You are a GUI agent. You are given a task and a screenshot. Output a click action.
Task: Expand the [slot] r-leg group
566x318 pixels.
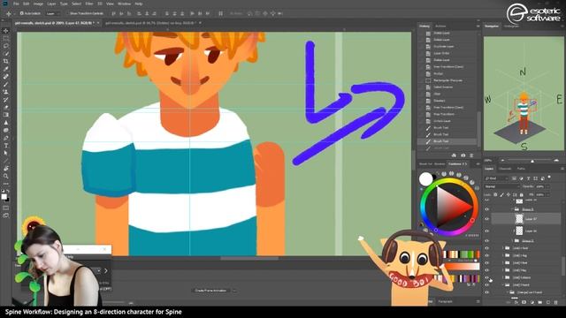(x=503, y=255)
